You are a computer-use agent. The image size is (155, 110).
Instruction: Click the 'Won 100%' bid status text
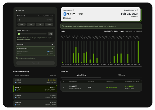coord(113,88)
